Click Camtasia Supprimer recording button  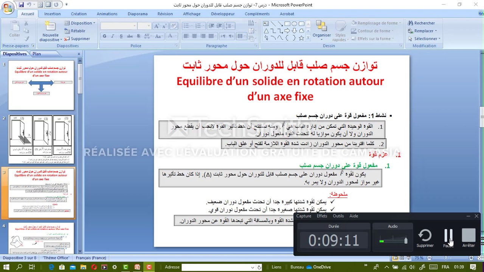pos(425,238)
